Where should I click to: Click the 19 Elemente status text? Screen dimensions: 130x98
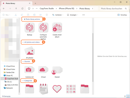click(x=6, y=96)
